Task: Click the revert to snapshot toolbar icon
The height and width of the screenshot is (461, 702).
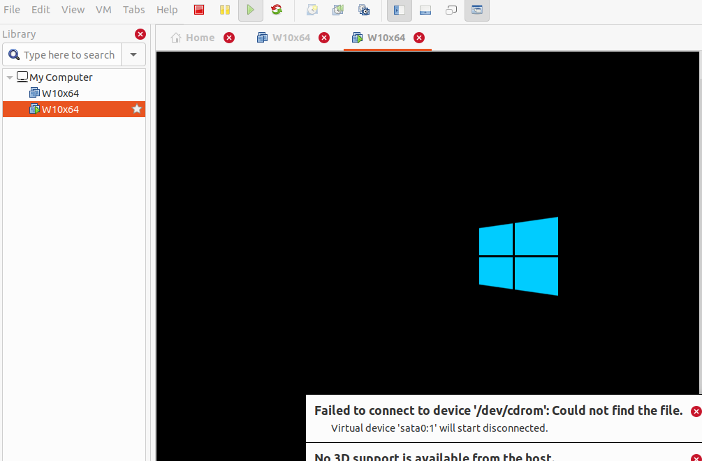Action: pos(338,10)
